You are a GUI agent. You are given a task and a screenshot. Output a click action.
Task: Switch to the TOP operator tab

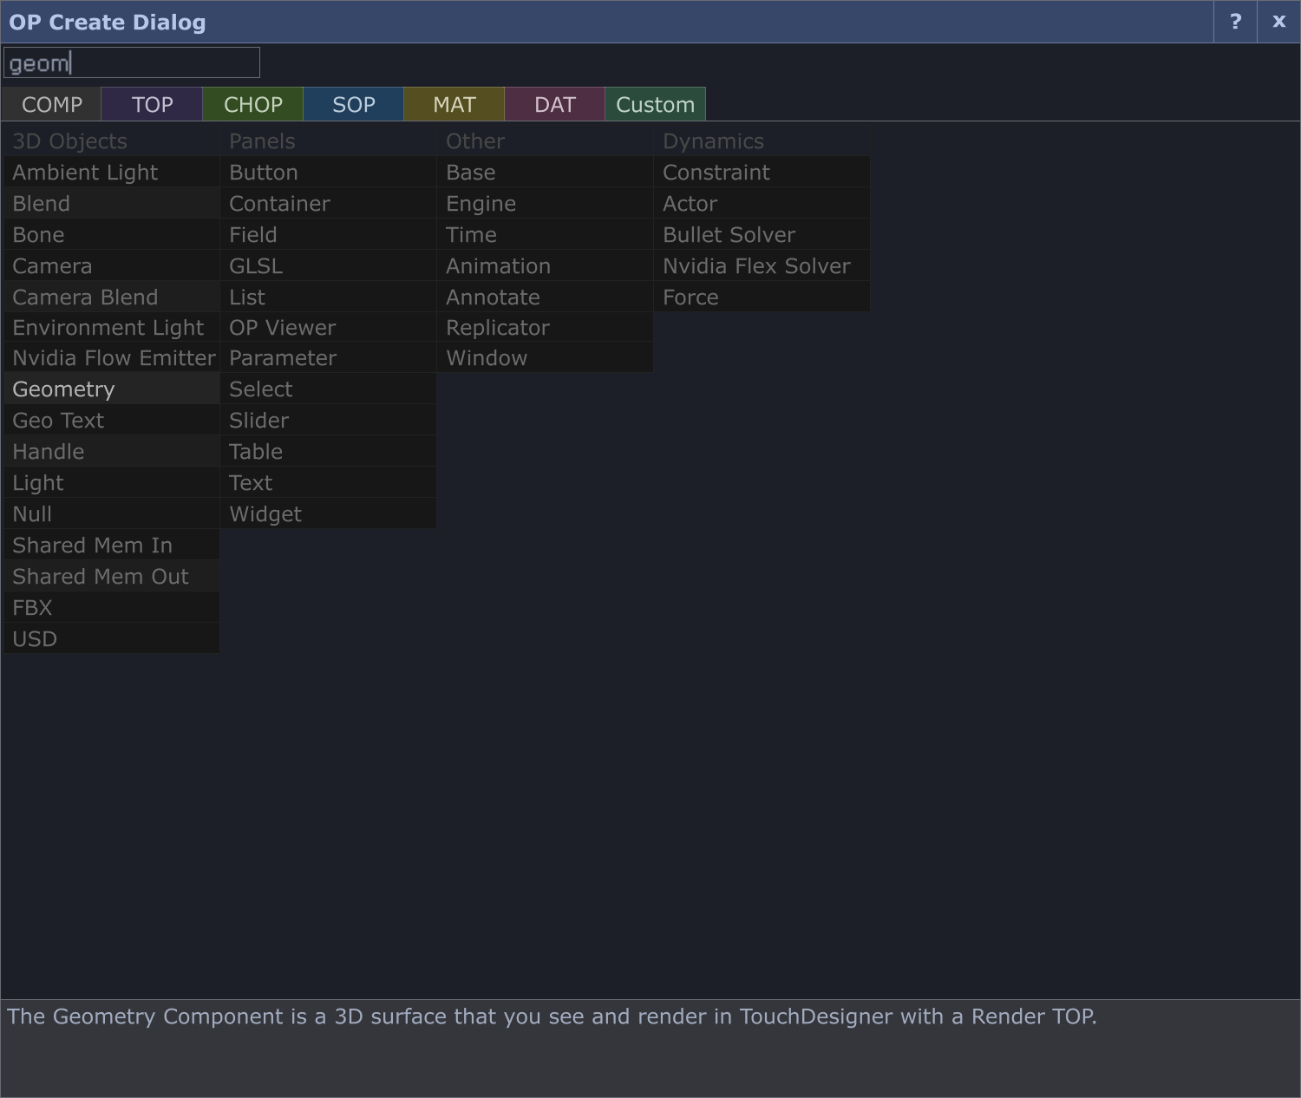click(x=152, y=105)
